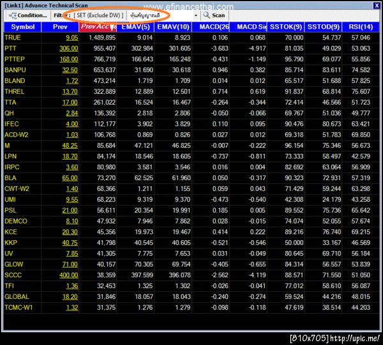Open the THREL price link 13.70
Screen dimensions: 383x345
(x=70, y=92)
